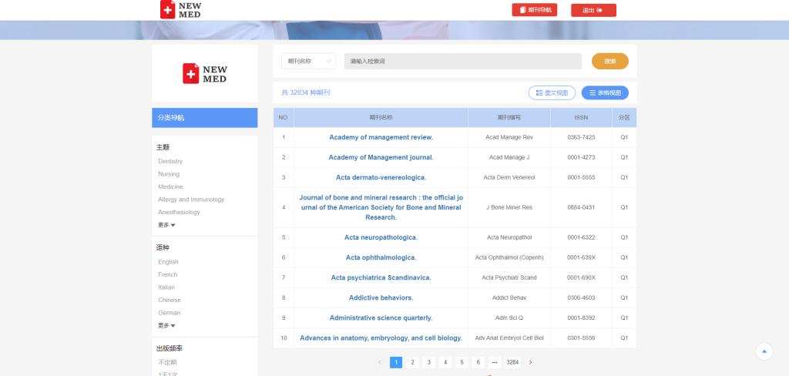Open Acta neuropathologica journal link

point(381,237)
